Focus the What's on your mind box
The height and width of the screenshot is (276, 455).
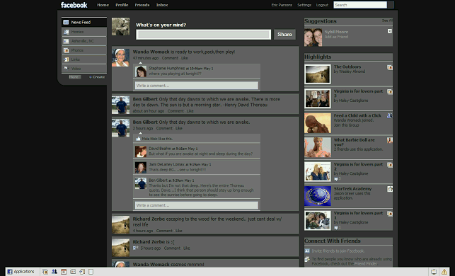(x=203, y=35)
